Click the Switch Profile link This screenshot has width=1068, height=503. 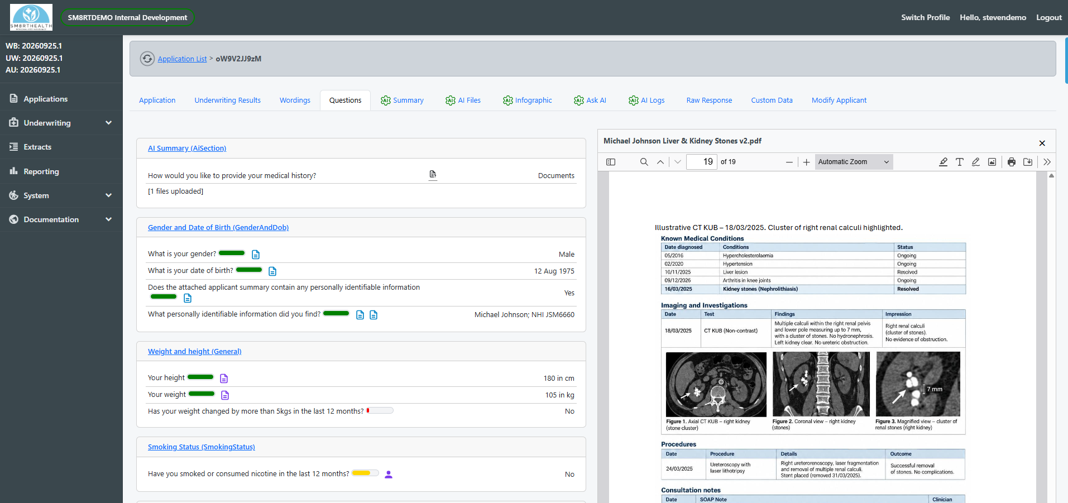coord(925,17)
